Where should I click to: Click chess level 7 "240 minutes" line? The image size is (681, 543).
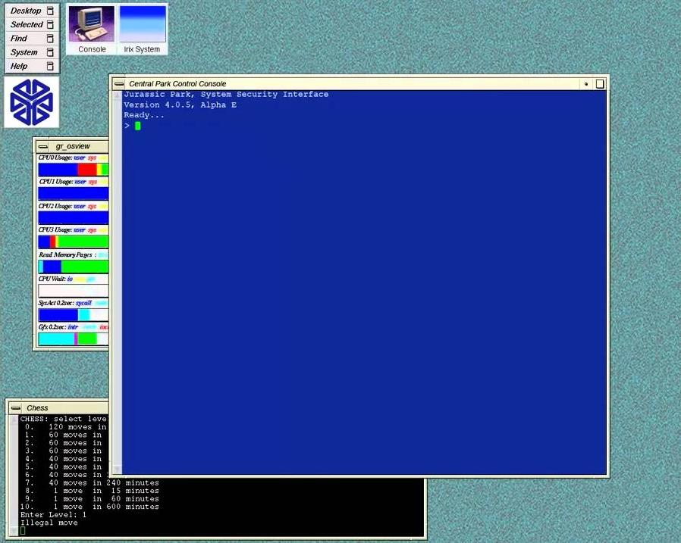tap(92, 482)
